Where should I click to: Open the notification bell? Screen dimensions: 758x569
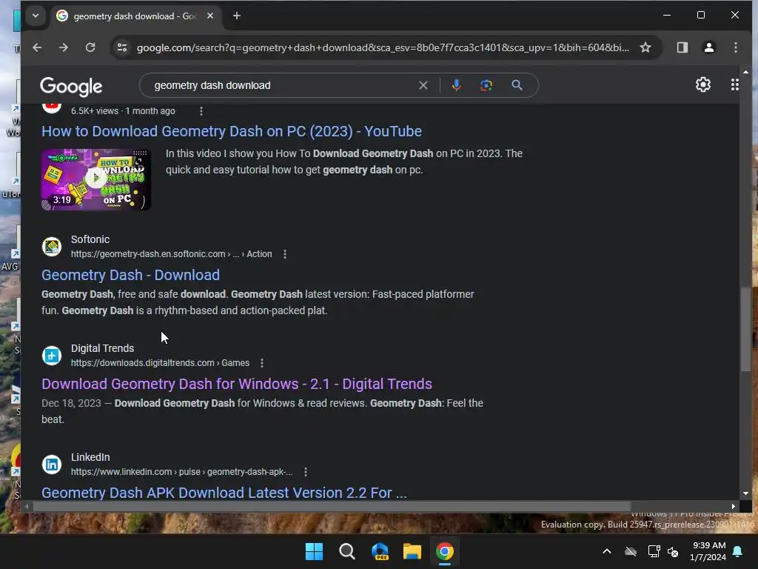738,551
